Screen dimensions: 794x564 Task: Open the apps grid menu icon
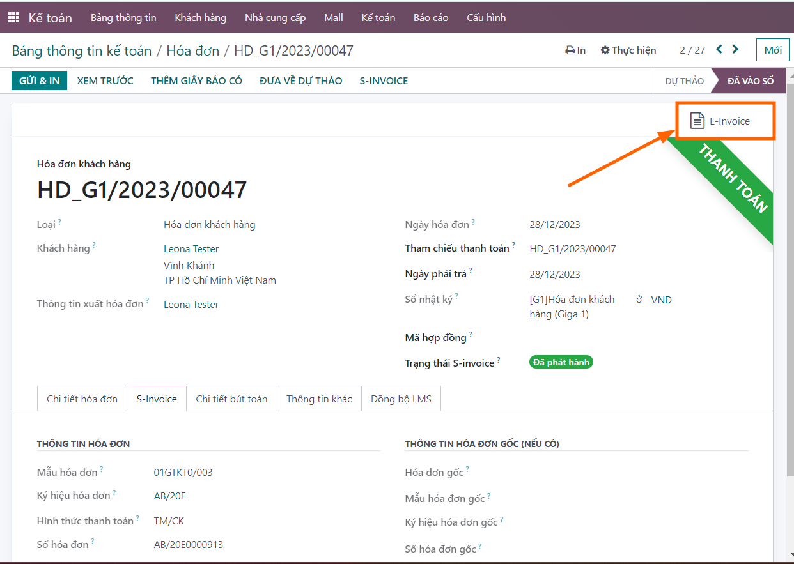pos(13,18)
